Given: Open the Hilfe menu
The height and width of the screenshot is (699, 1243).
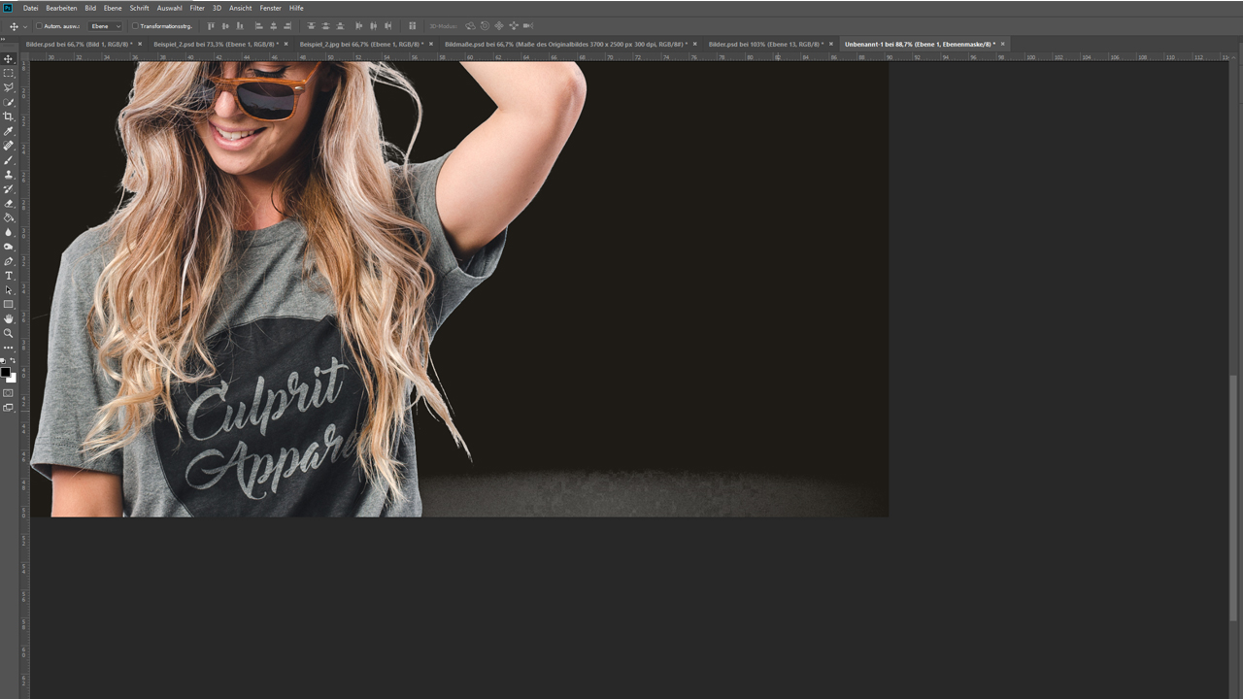Looking at the screenshot, I should tap(296, 8).
